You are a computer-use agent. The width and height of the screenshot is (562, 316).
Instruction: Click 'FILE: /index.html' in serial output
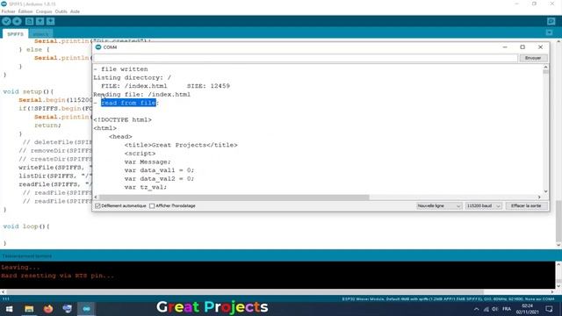point(134,86)
